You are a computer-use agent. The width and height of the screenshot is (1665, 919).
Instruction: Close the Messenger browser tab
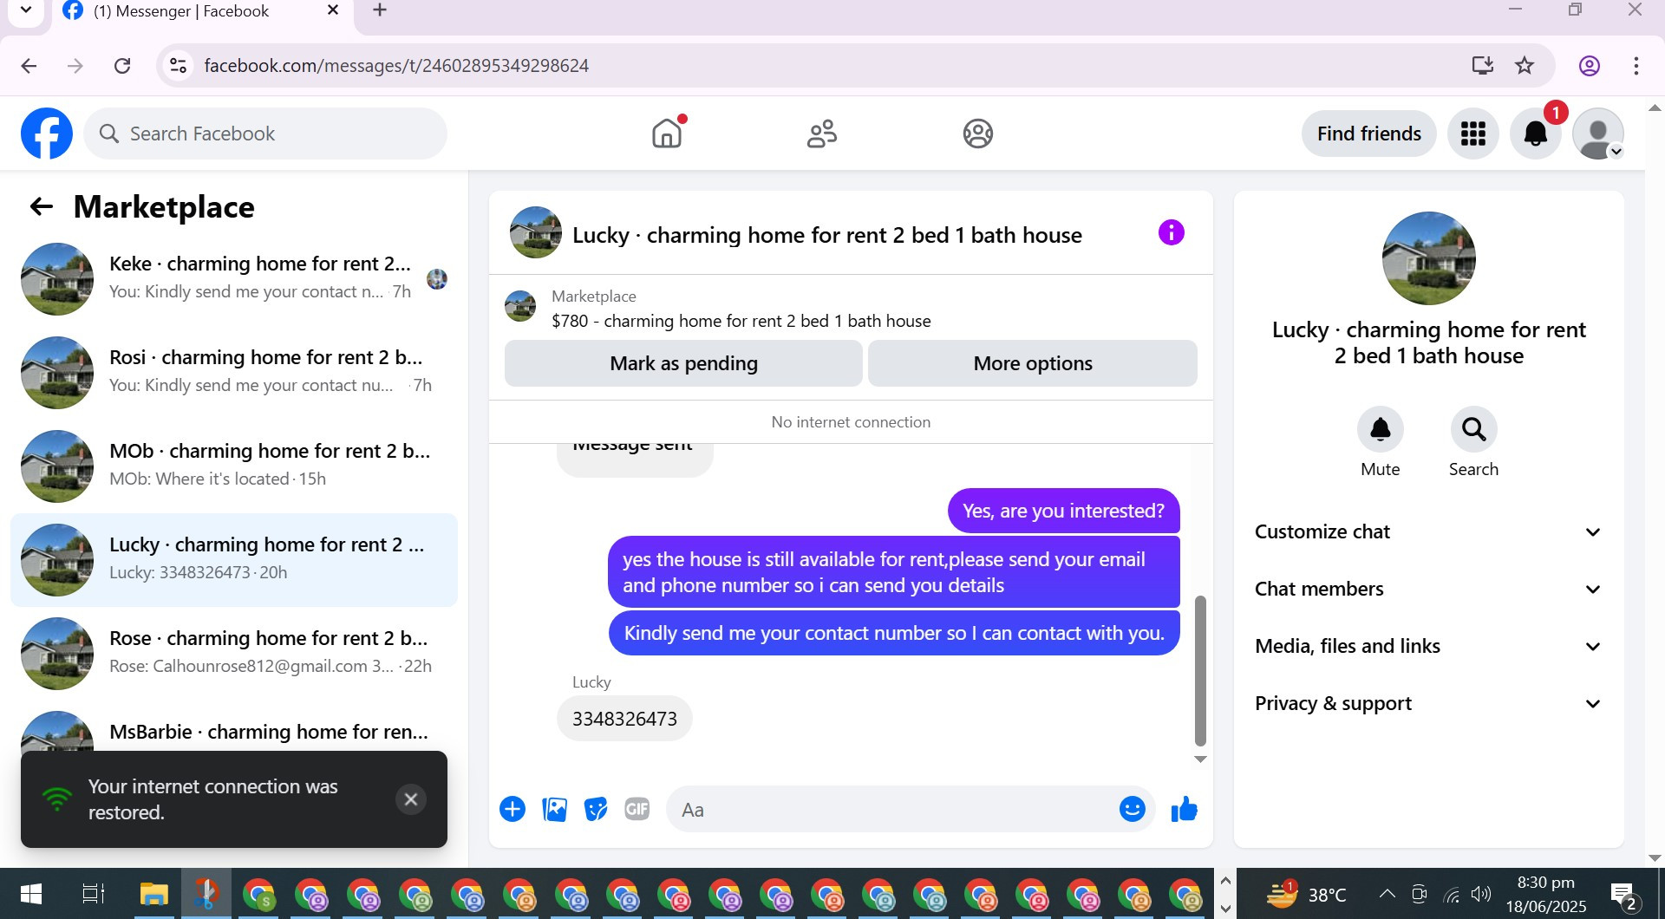pos(333,10)
